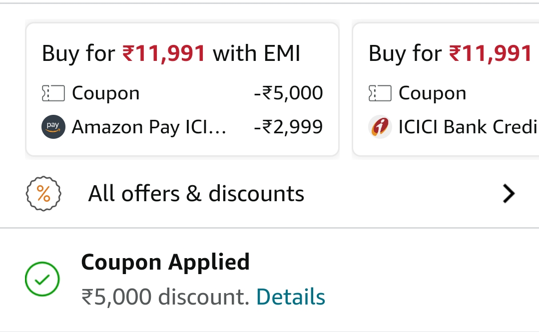
Task: Tap the -₹5,000 coupon amount
Action: pyautogui.click(x=288, y=93)
